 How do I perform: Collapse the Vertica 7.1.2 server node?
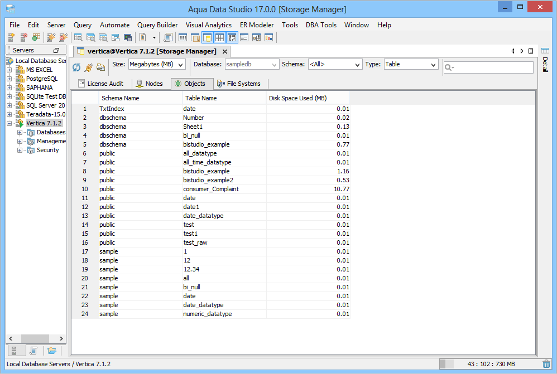click(9, 124)
